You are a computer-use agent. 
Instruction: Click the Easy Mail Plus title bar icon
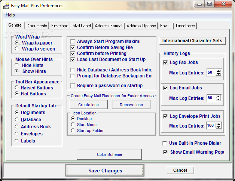coord(6,6)
